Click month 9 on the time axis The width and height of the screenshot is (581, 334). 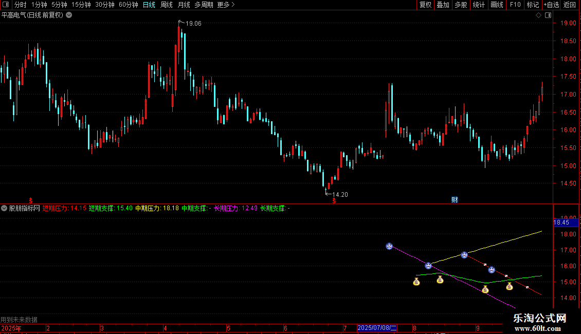(478, 328)
